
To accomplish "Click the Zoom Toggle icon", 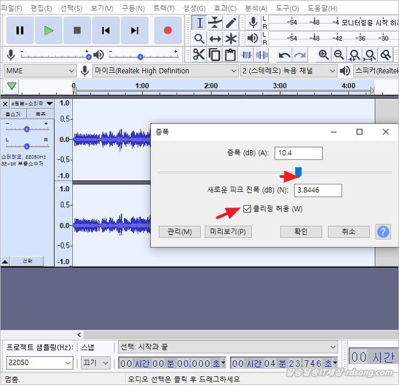I will (386, 55).
